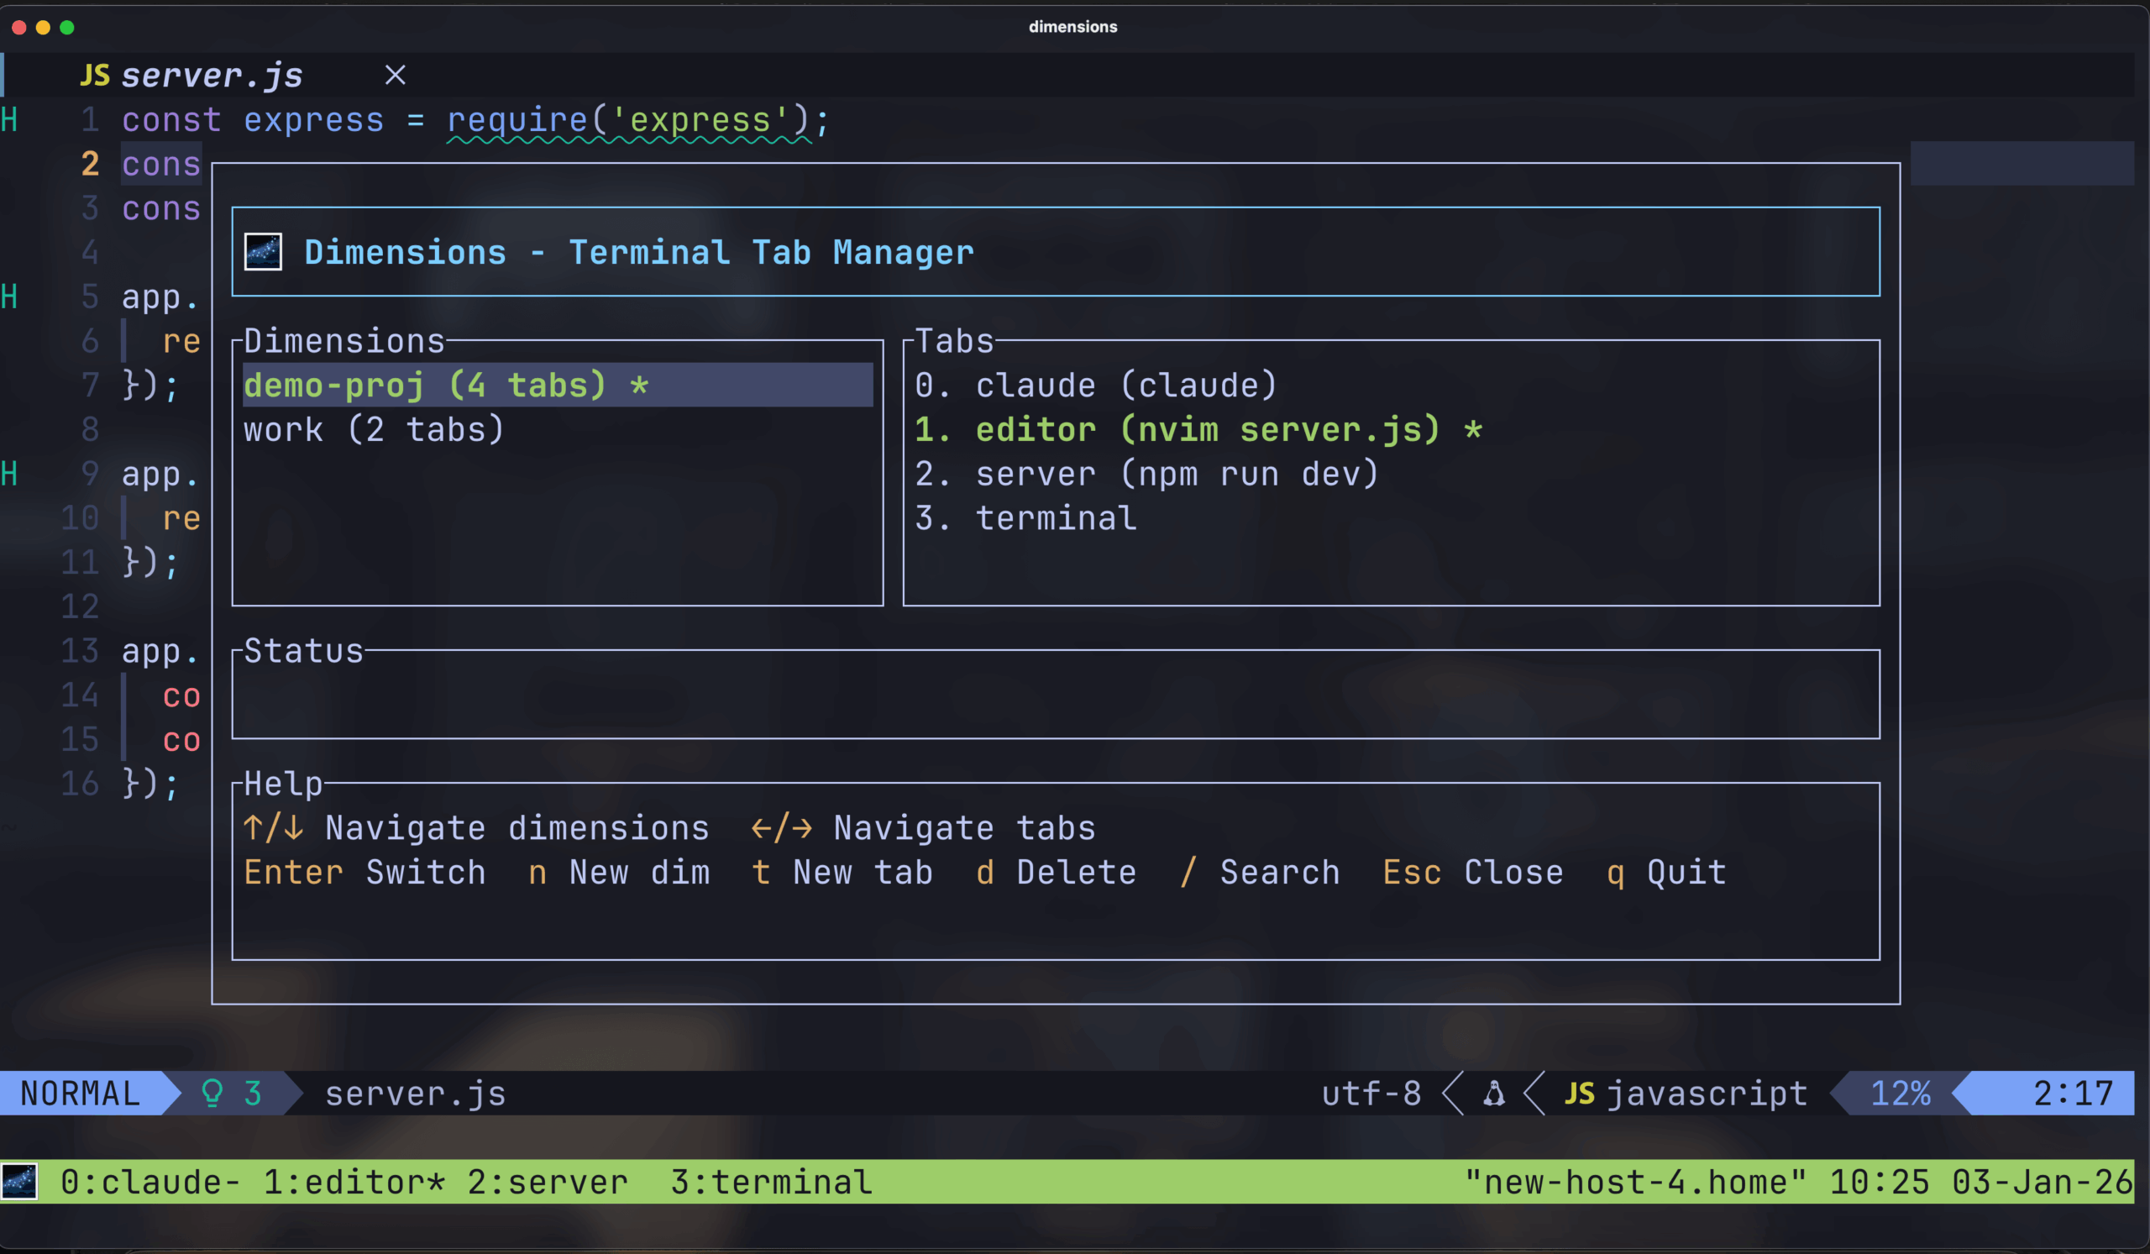
Task: Click the JS icon beside javascript filetype
Action: [1580, 1093]
